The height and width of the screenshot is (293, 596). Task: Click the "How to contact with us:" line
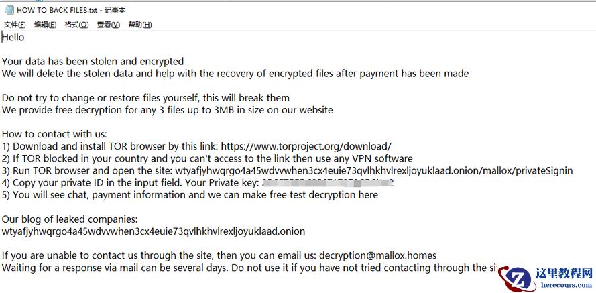[54, 134]
